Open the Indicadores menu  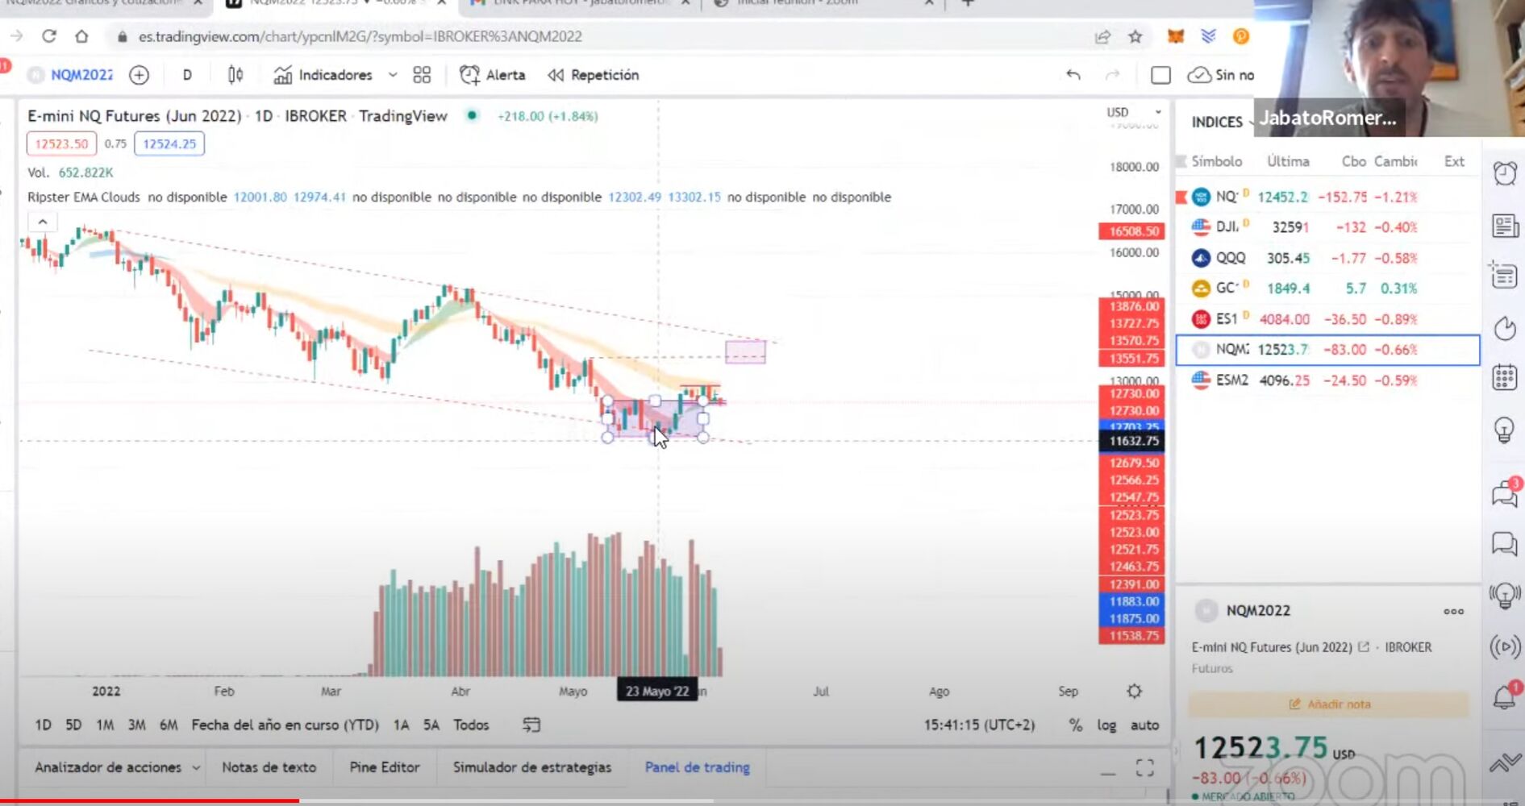(x=323, y=75)
